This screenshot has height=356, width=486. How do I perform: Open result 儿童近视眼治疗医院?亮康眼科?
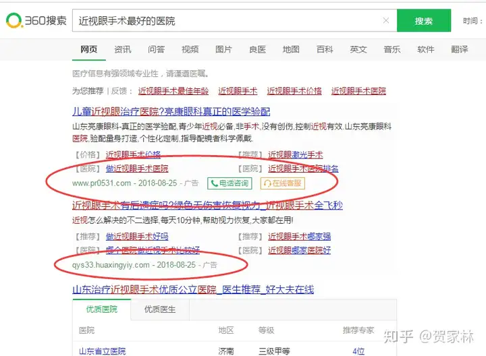pos(171,111)
